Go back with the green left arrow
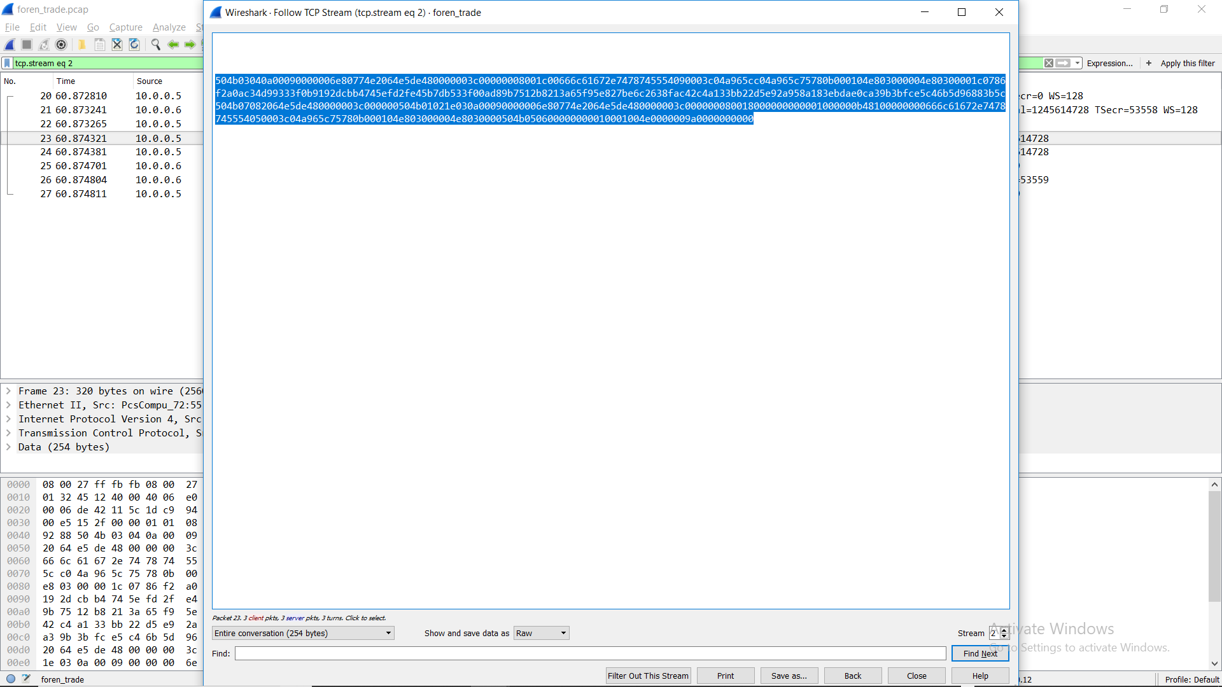The width and height of the screenshot is (1222, 687). 172,45
